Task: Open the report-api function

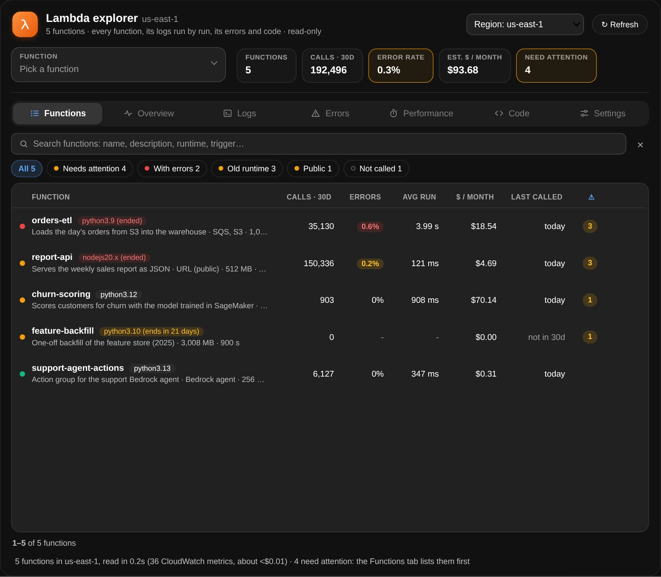Action: click(x=329, y=263)
